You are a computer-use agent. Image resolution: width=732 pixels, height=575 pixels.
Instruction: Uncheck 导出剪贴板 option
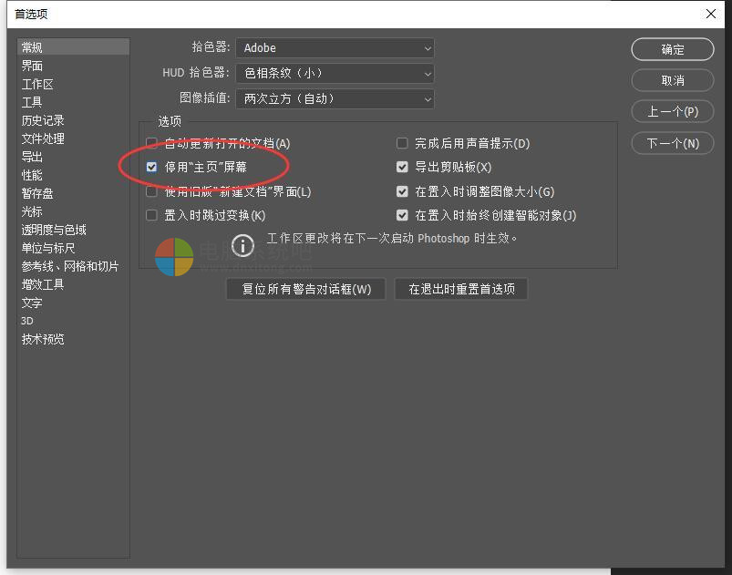pos(402,168)
